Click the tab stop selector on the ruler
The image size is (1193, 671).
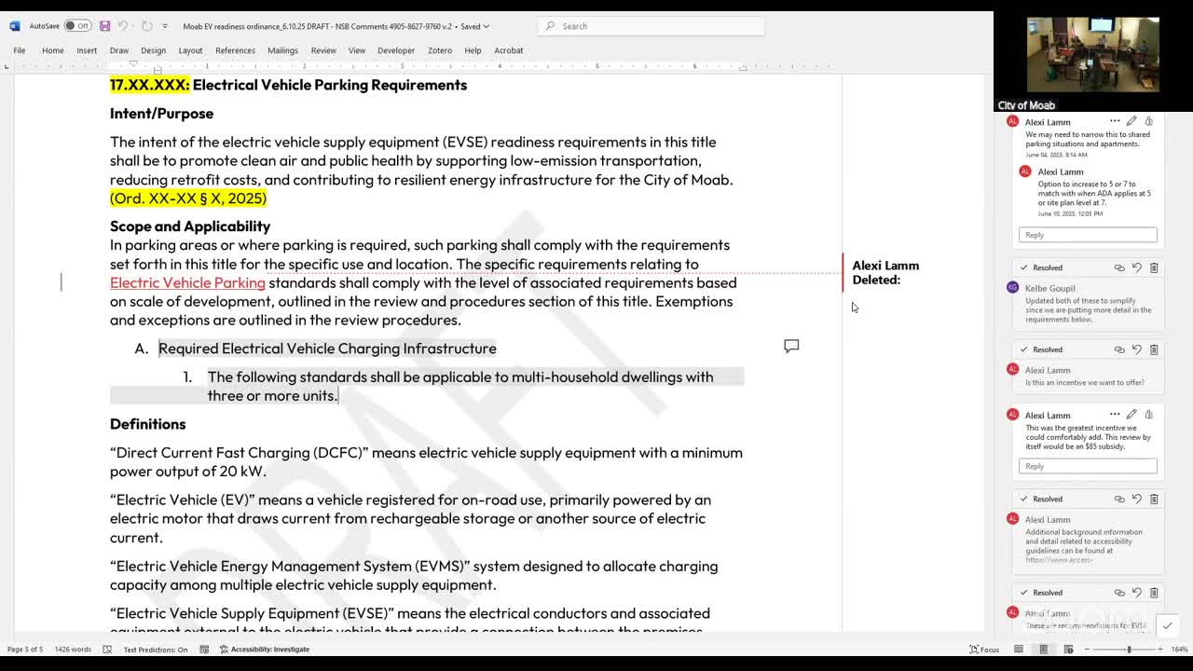7,66
